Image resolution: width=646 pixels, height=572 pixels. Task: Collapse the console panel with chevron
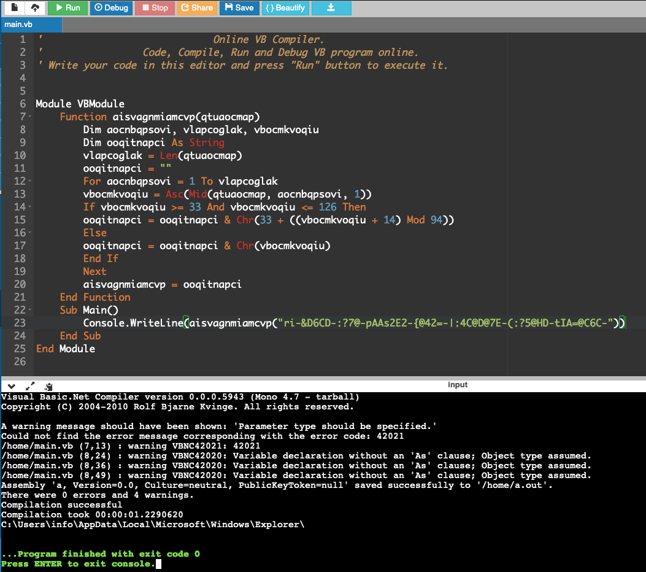click(x=11, y=386)
